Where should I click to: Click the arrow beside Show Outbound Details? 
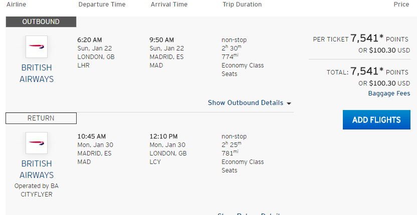(289, 103)
